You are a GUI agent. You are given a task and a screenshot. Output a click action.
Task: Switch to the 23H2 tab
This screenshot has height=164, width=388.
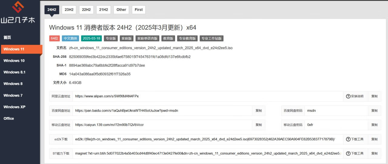pyautogui.click(x=69, y=10)
